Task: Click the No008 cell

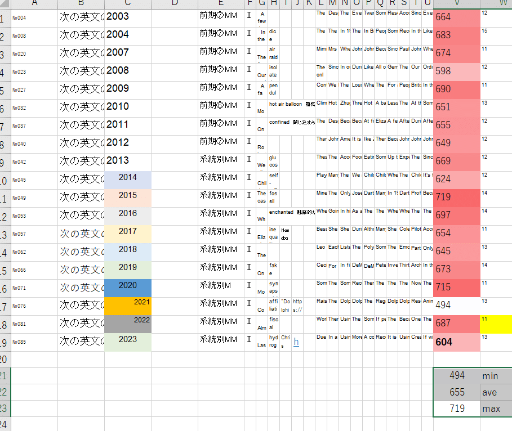Action: [34, 36]
